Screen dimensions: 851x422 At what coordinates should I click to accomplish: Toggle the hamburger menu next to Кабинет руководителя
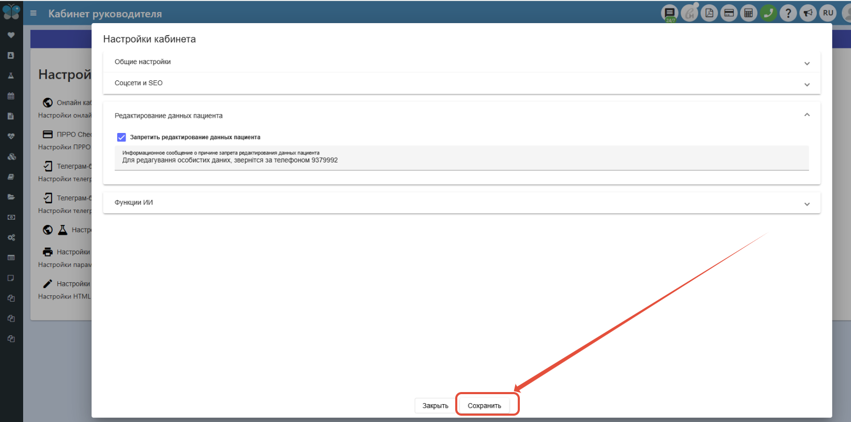point(34,13)
